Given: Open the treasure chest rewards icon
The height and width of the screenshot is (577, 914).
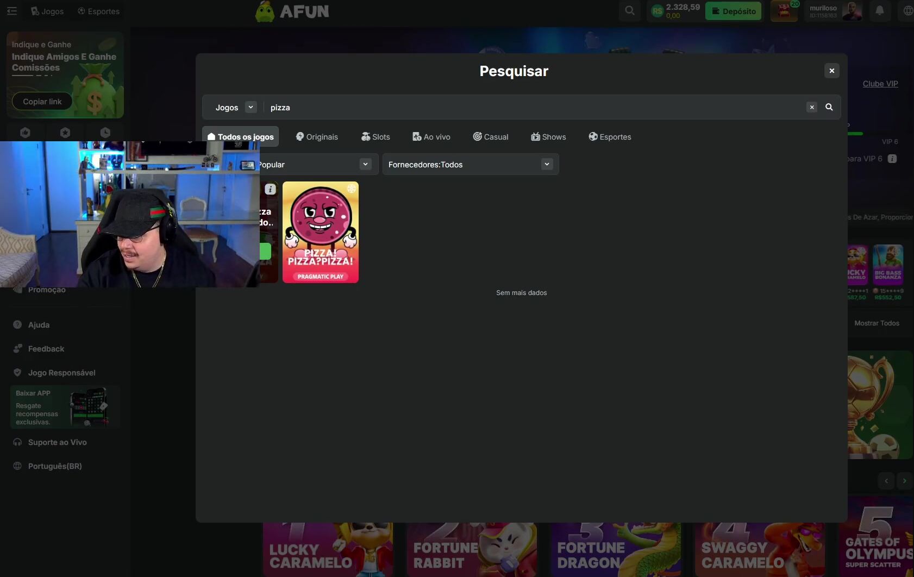Looking at the screenshot, I should point(784,11).
